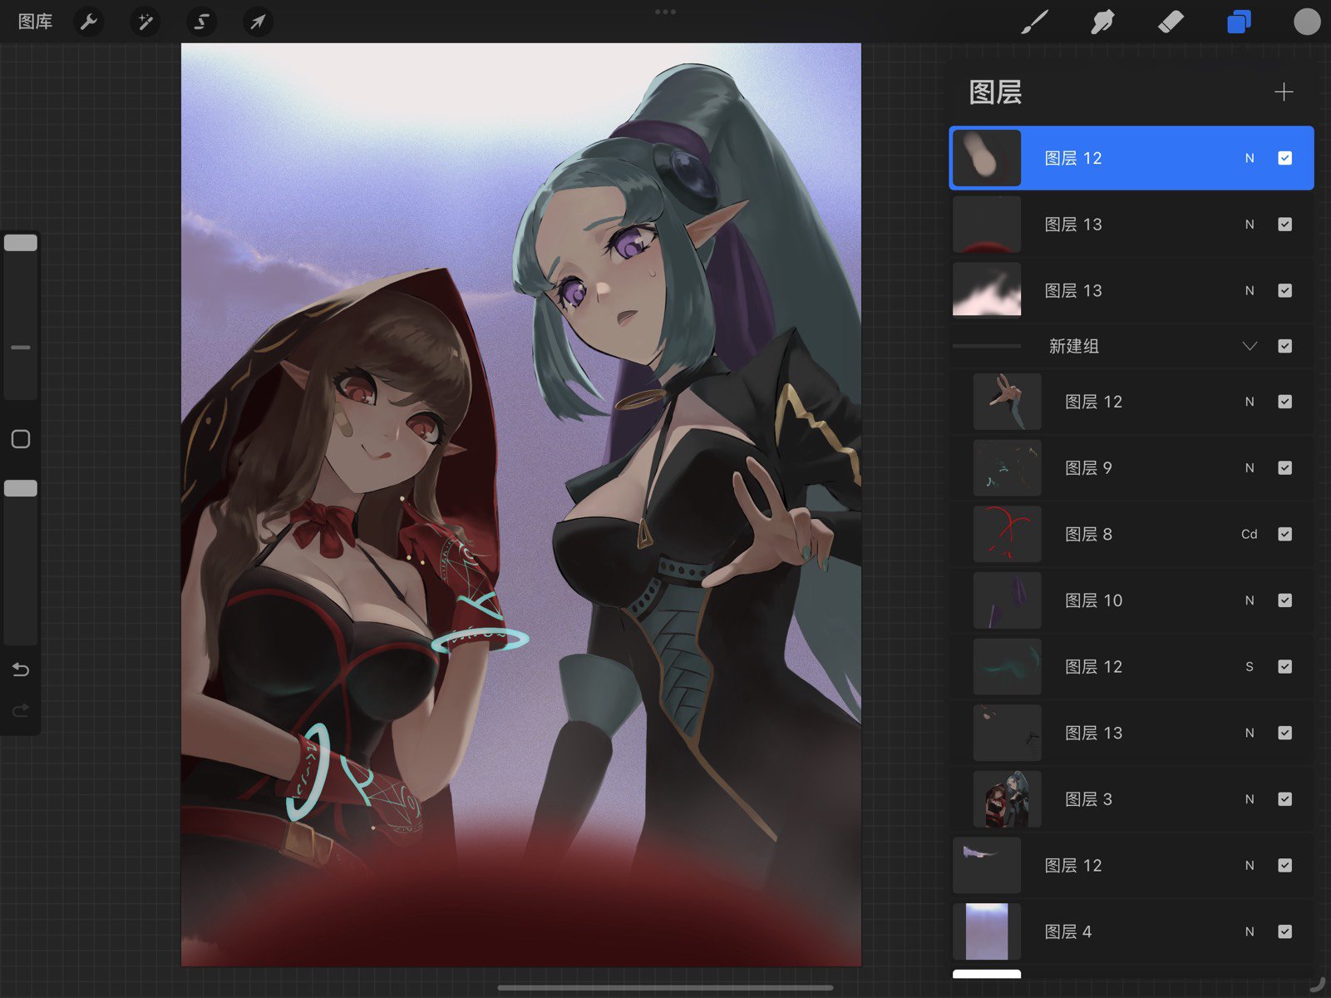Viewport: 1331px width, 998px height.
Task: Open S blend mode of 图层 12
Action: [x=1250, y=666]
